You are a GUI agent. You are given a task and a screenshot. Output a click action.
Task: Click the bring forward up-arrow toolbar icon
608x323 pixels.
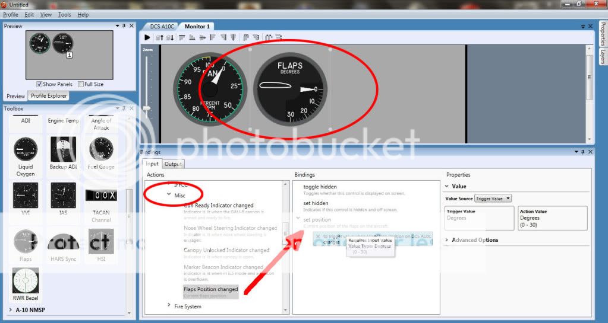point(160,37)
